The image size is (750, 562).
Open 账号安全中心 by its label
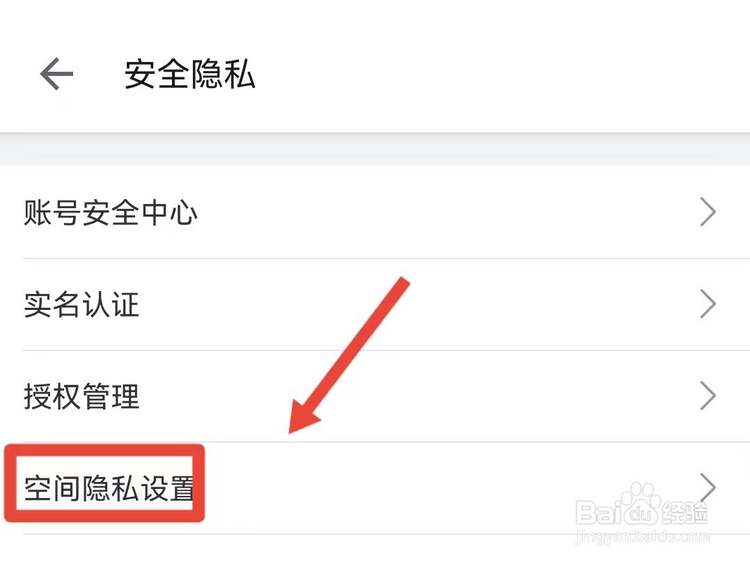[x=111, y=212]
